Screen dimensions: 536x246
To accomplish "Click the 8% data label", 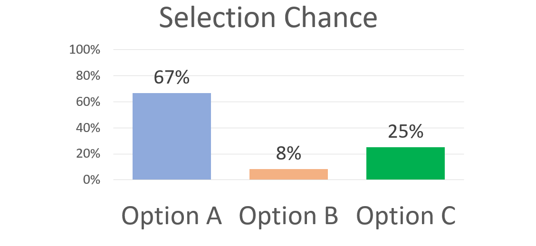I will [x=288, y=153].
